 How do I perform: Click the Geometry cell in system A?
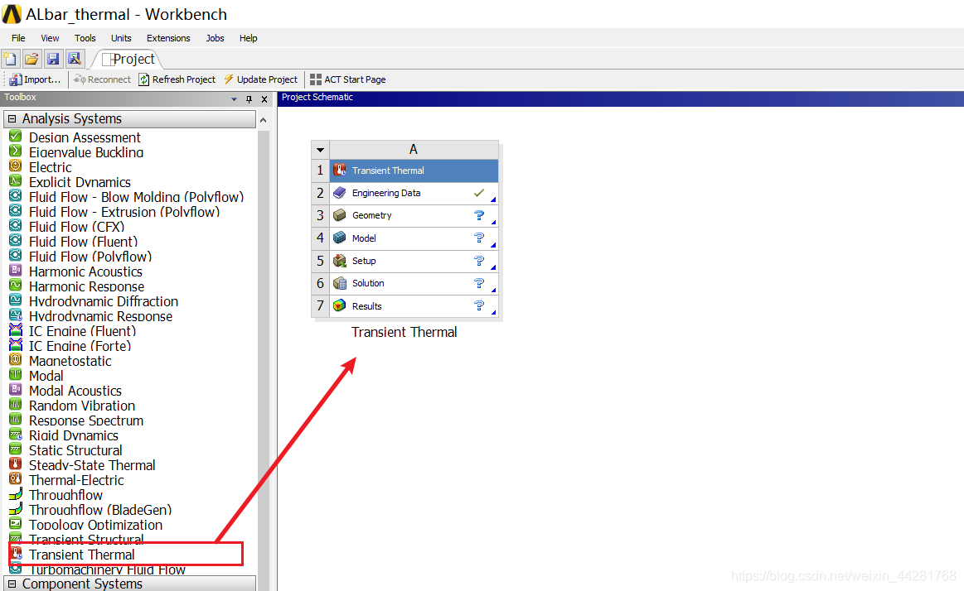(x=371, y=215)
